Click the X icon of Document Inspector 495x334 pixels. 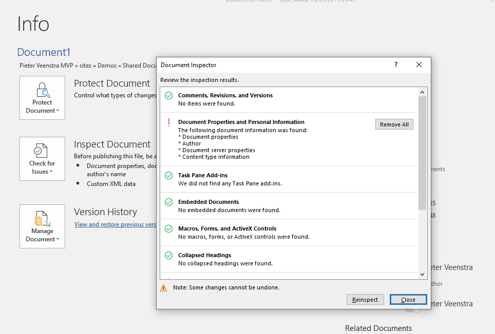click(x=419, y=65)
